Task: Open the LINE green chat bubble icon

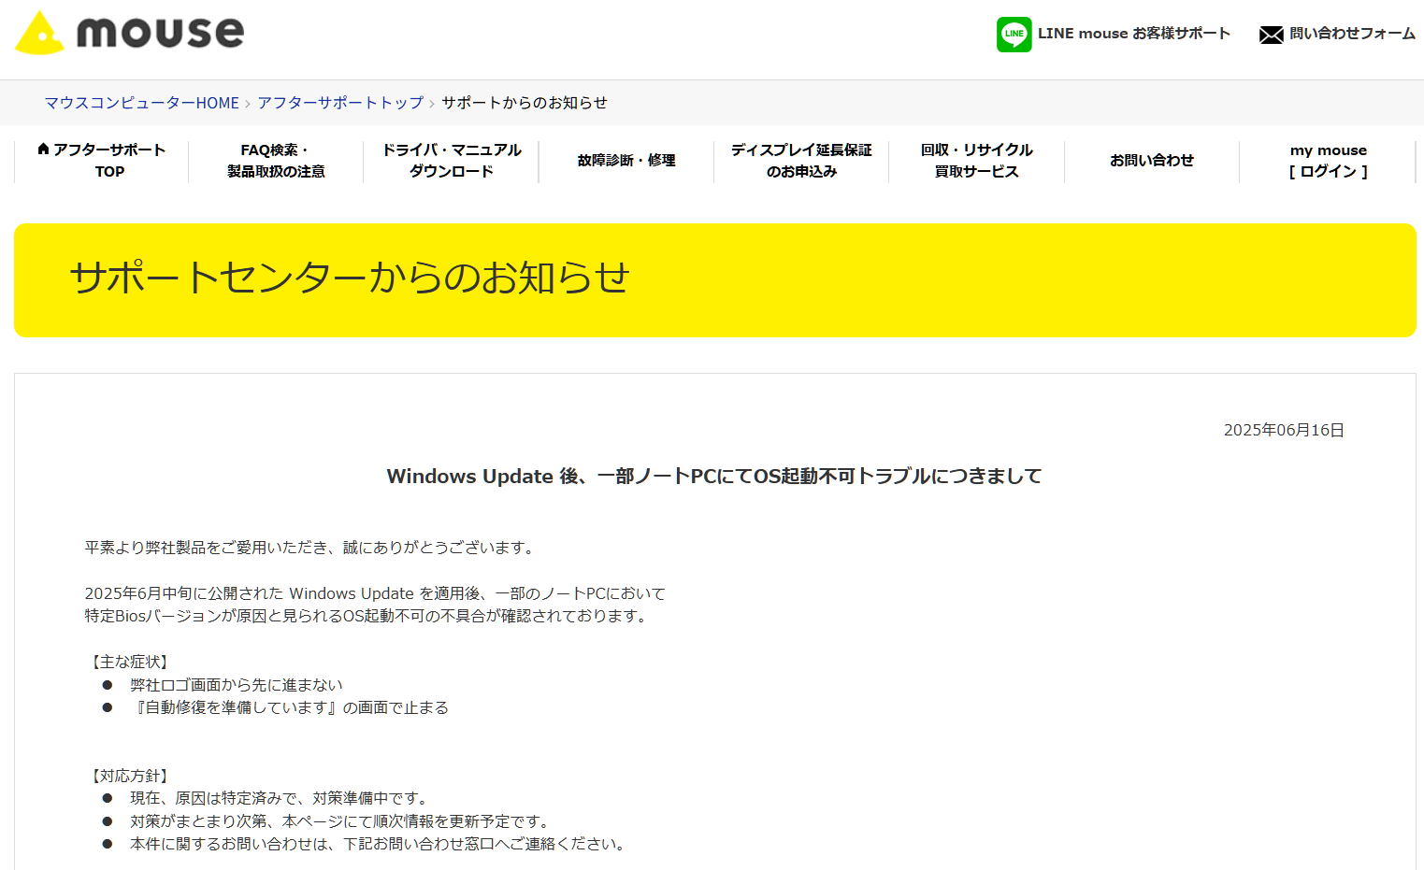Action: 1014,34
